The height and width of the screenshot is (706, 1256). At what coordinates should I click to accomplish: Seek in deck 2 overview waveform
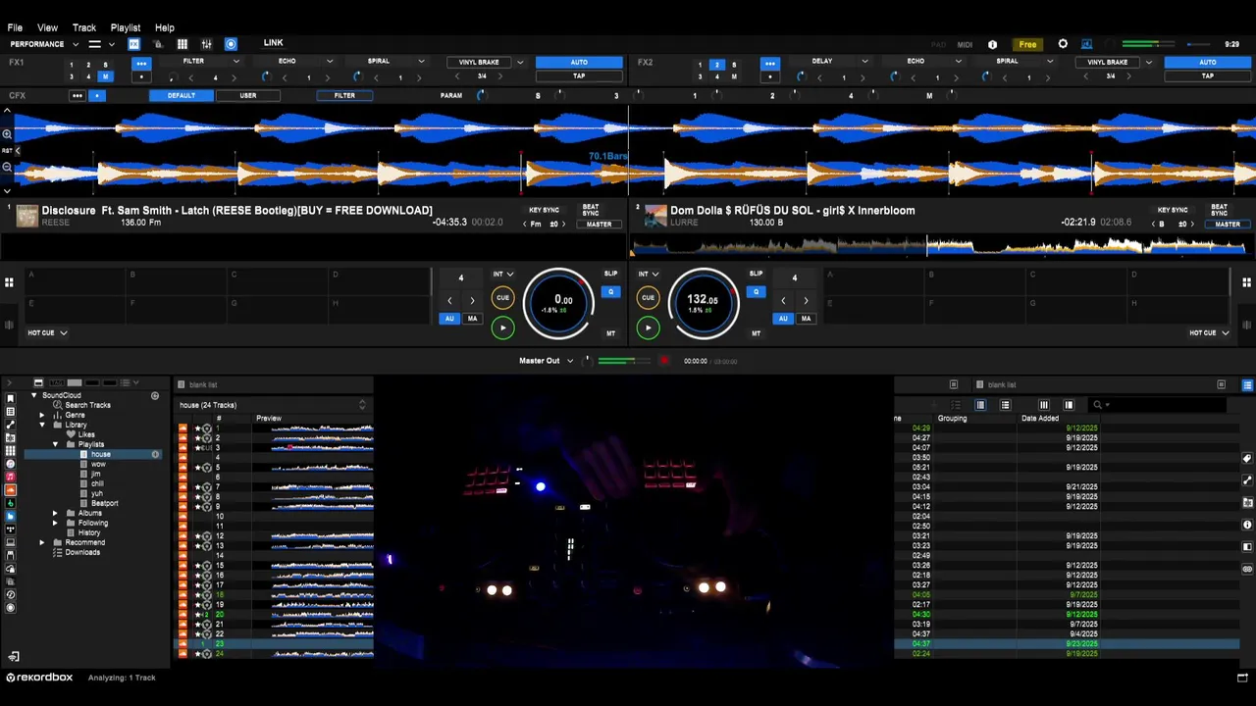(x=937, y=245)
